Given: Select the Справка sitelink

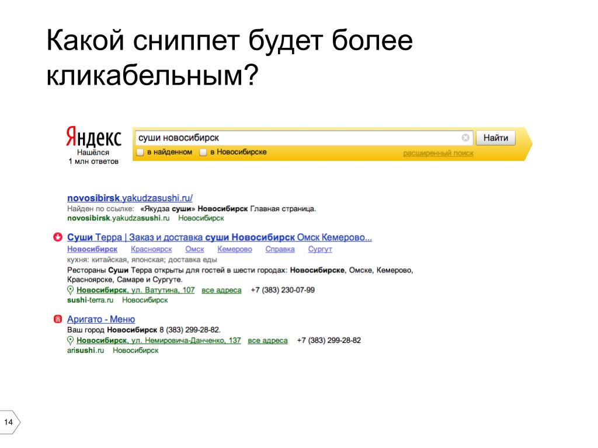Looking at the screenshot, I should tap(280, 249).
